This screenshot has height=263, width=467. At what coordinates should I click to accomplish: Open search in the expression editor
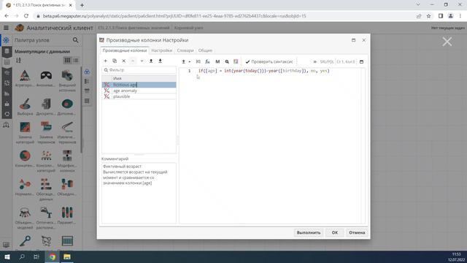click(x=227, y=61)
